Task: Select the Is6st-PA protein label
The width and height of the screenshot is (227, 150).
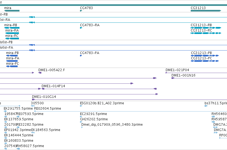Action: click(6, 48)
